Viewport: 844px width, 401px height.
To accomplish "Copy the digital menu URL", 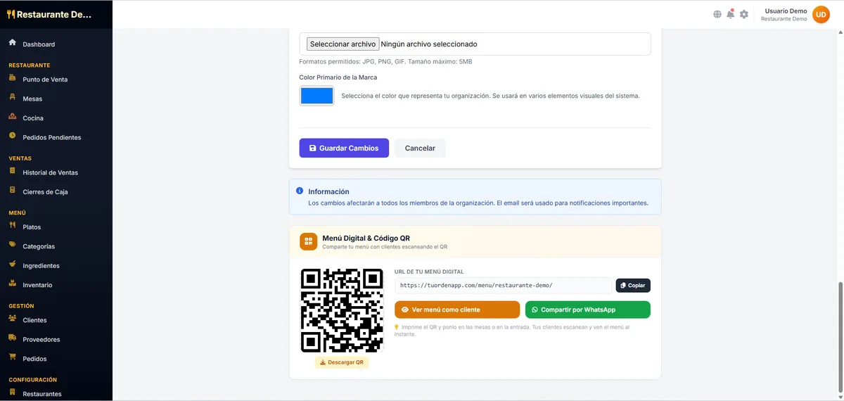I will click(632, 286).
